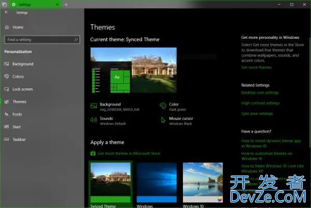
Task: Open Sync your settings link
Action: point(257,114)
